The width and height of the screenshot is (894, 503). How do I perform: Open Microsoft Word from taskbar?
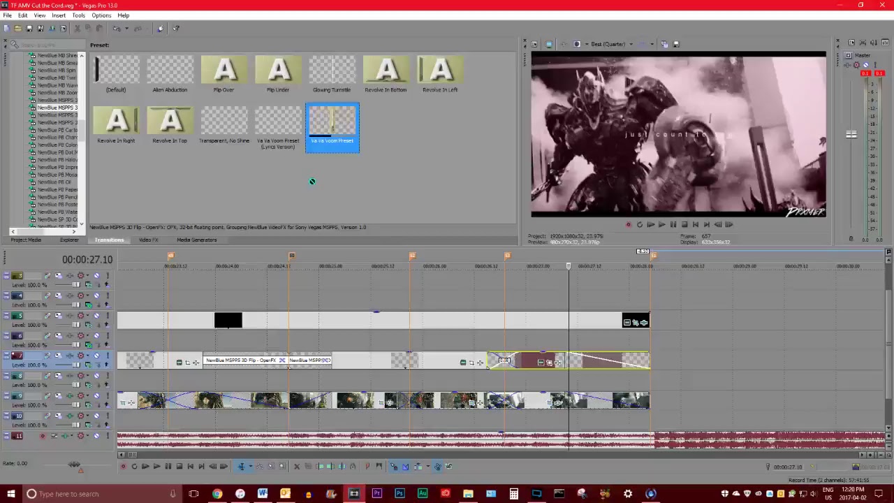click(263, 494)
